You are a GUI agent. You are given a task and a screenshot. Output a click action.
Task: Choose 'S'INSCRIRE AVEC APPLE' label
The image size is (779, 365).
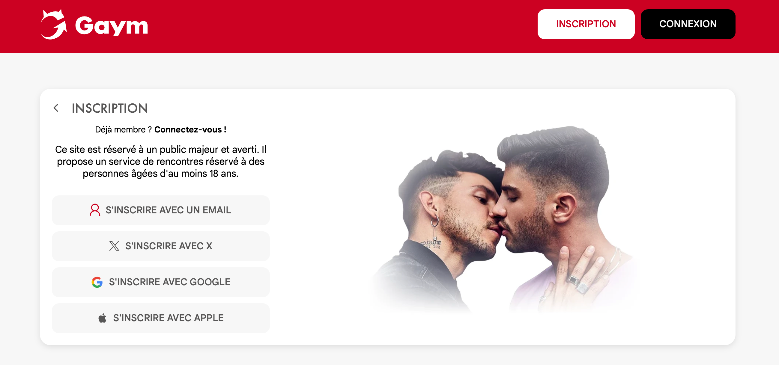pyautogui.click(x=168, y=318)
